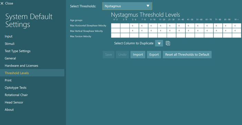The image size is (242, 125).
Task: Edit Max Torsion Velocity for age 11-20
Action: (x=162, y=35)
